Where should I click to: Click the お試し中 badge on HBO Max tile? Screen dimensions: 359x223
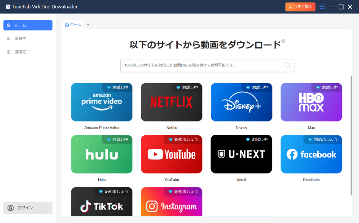click(x=327, y=87)
